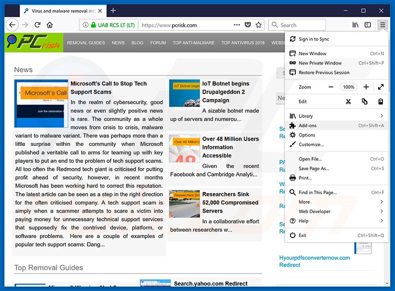
Task: Open Add-ons manager
Action: point(336,125)
